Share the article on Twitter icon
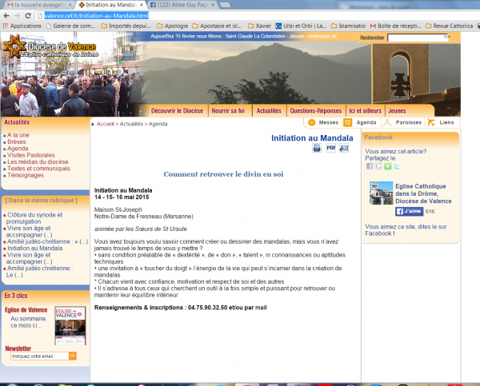 click(397, 166)
